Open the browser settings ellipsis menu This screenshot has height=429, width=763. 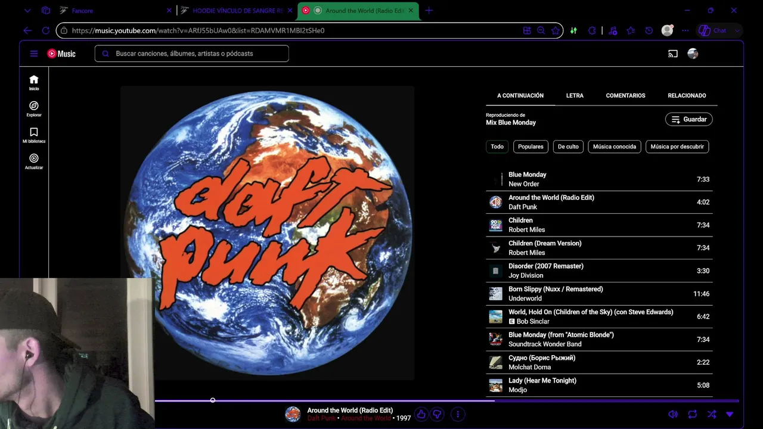click(686, 30)
